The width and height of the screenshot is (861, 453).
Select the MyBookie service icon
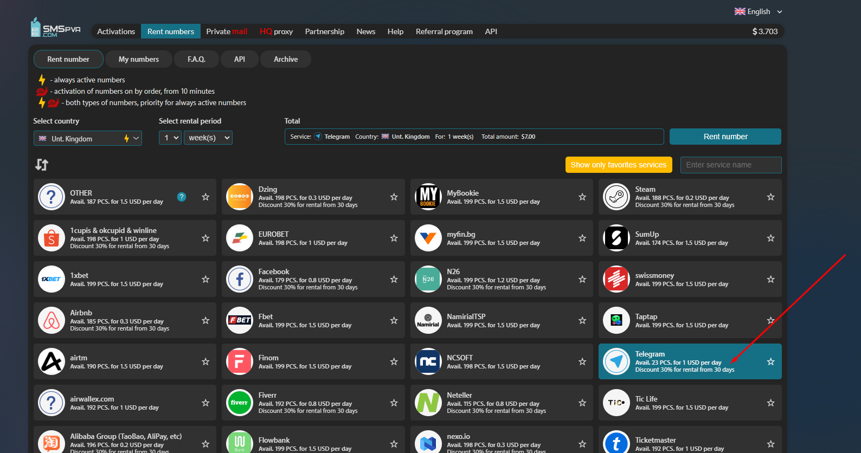point(428,197)
